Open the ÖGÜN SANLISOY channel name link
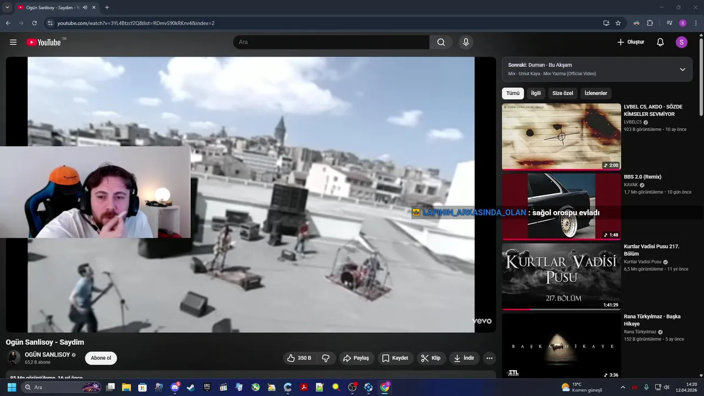Image resolution: width=704 pixels, height=396 pixels. [47, 355]
